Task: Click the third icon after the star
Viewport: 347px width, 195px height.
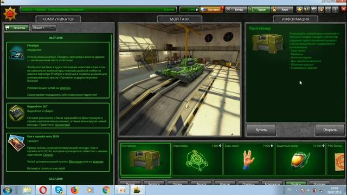Action: coord(314,10)
